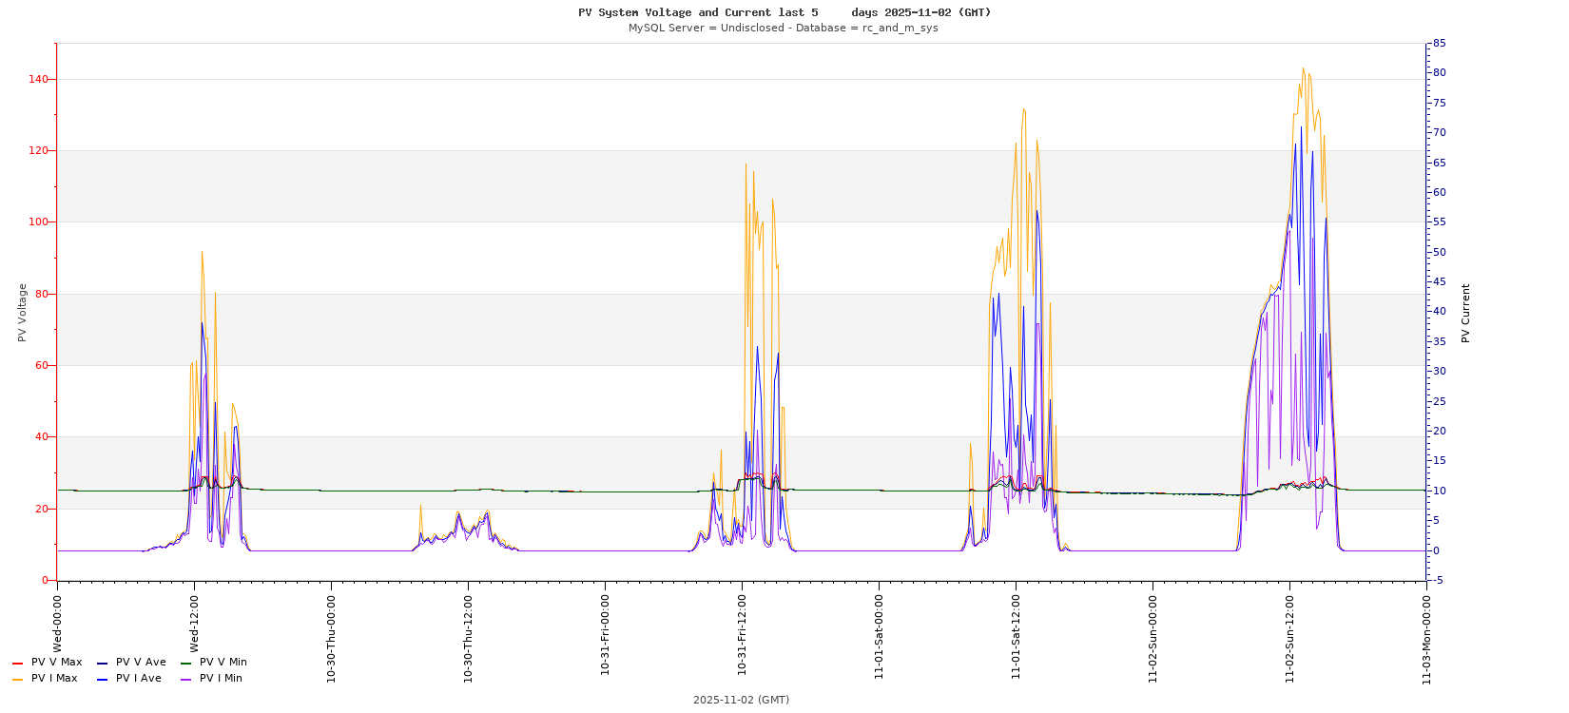Viewport: 1569px width, 713px height.
Task: Click the 100 value on voltage axis
Action: [39, 222]
